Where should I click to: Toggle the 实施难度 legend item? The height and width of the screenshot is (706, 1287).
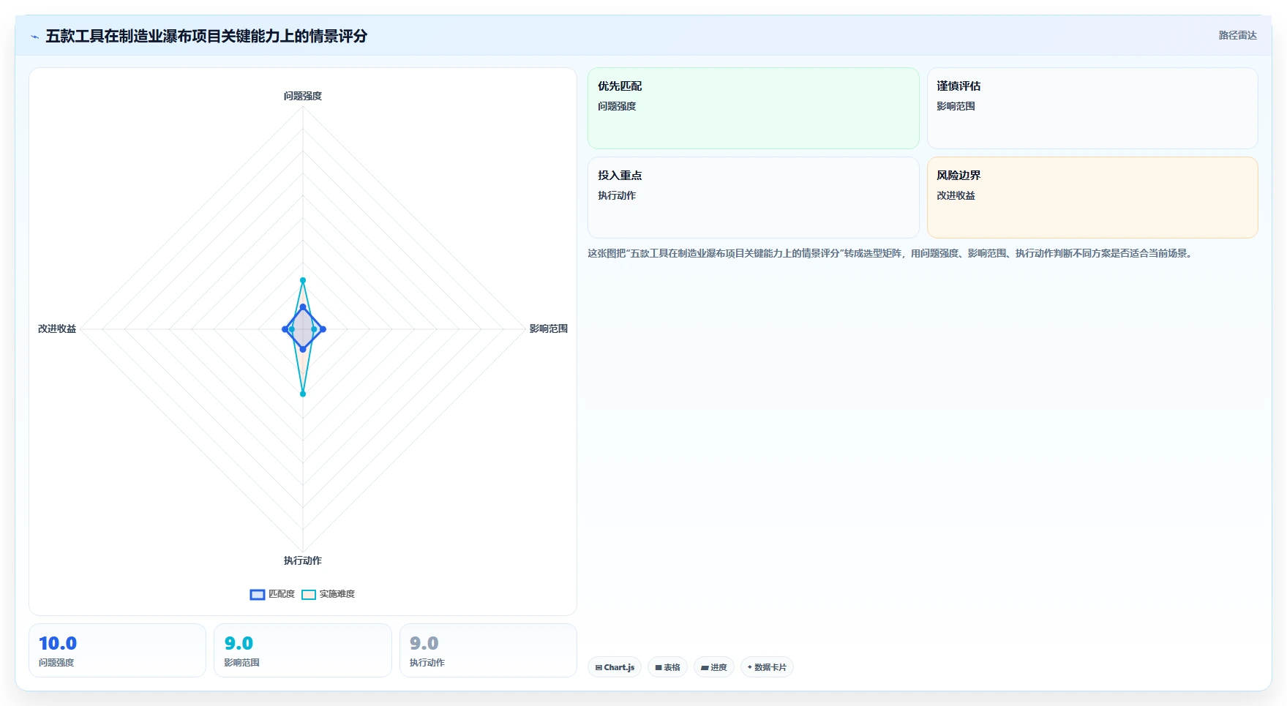click(x=329, y=594)
